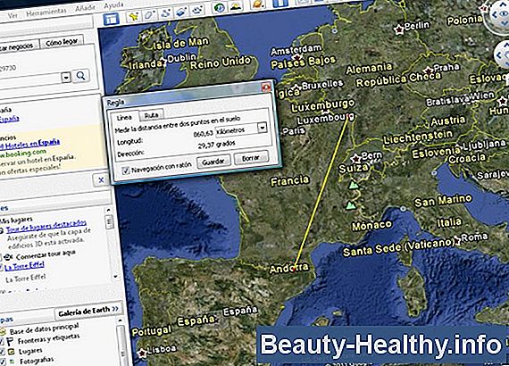This screenshot has width=509, height=366.
Task: Click the Berlin capital star marker
Action: pyautogui.click(x=399, y=29)
